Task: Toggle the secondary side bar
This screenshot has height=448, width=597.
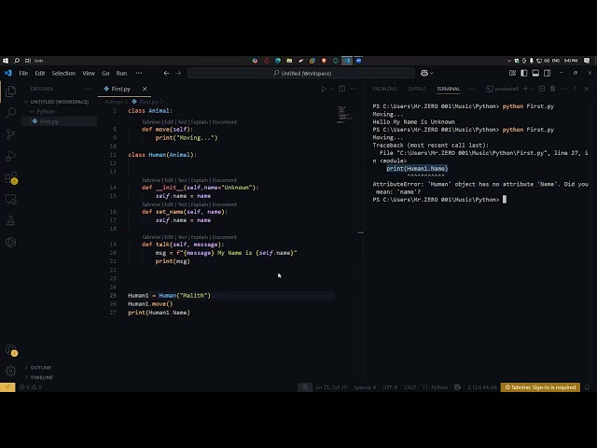Action: pyautogui.click(x=548, y=73)
